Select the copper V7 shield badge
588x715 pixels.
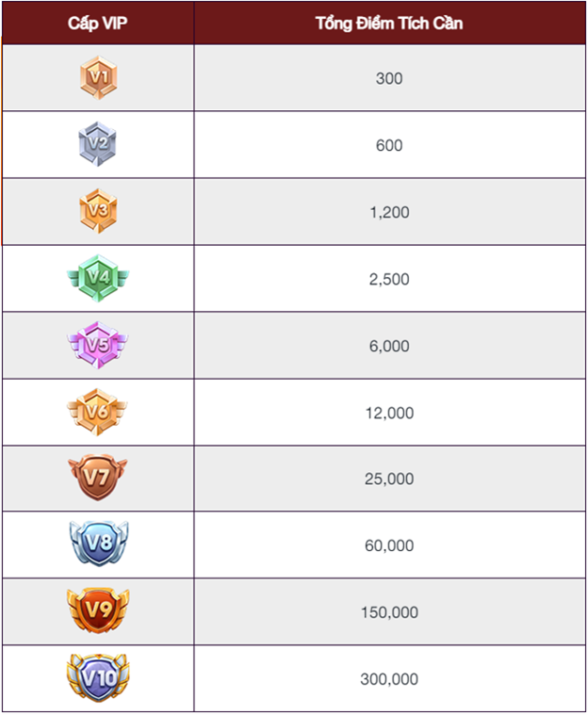point(97,478)
